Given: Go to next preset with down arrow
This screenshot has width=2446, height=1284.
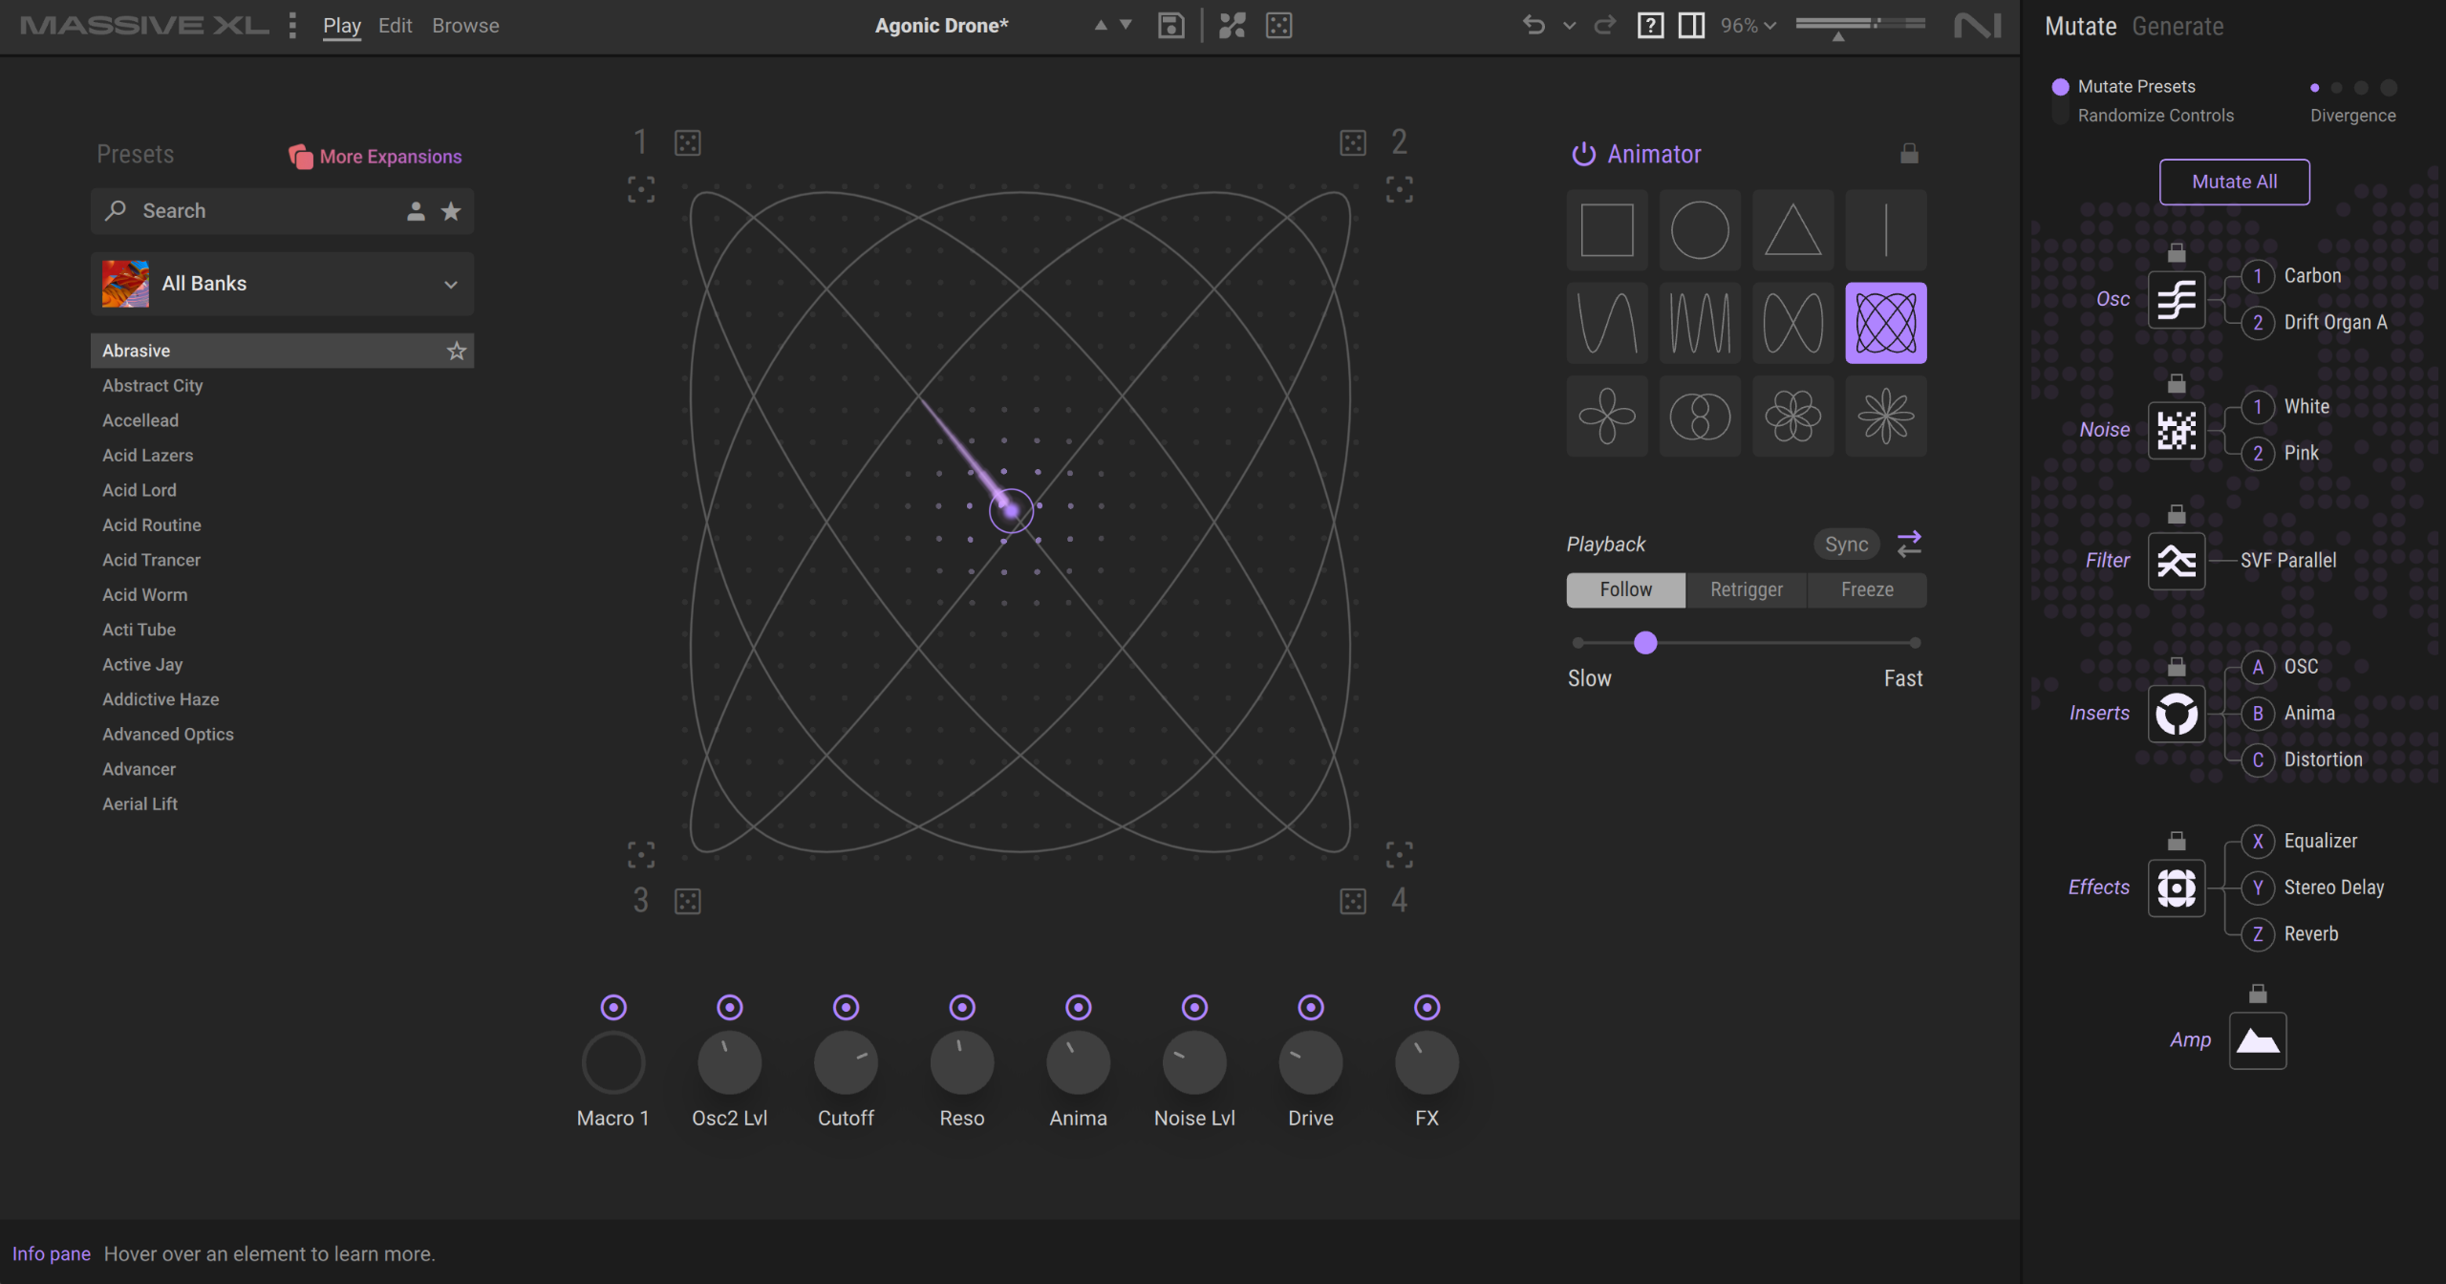Looking at the screenshot, I should [x=1126, y=25].
